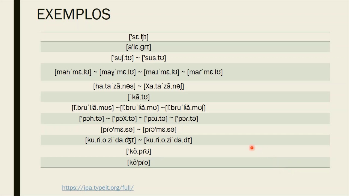
Task: Select the ['suʃ.tʊ] variant
Action: coord(122,58)
